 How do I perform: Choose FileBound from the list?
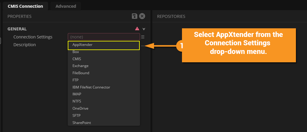81,73
